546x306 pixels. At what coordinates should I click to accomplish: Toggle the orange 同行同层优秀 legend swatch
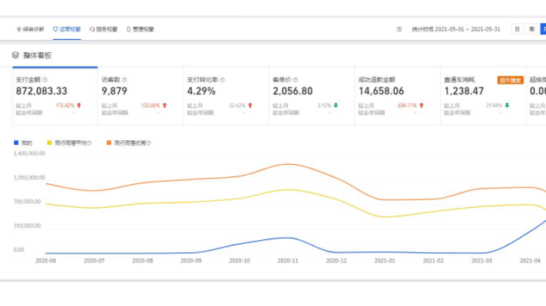[109, 143]
